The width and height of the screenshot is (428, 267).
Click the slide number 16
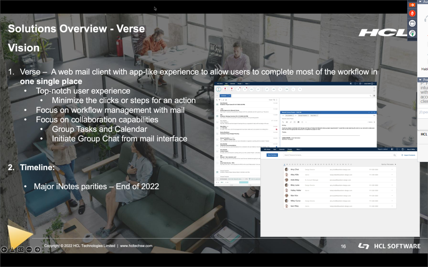pos(343,246)
